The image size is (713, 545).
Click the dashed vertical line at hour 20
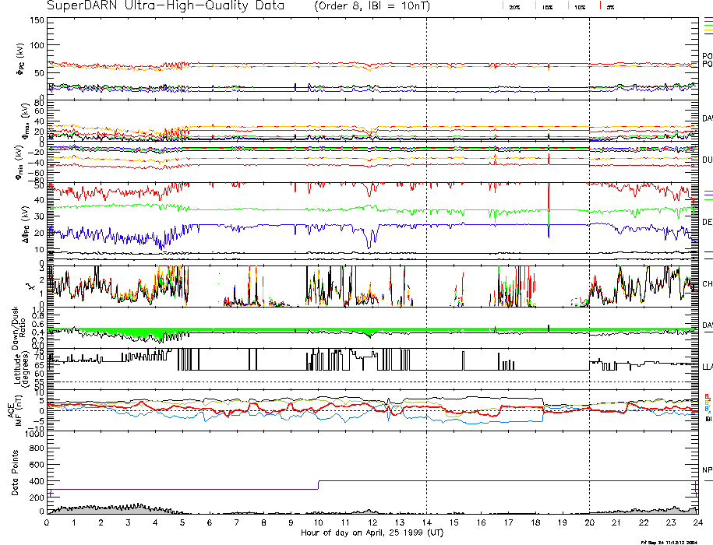coord(589,234)
